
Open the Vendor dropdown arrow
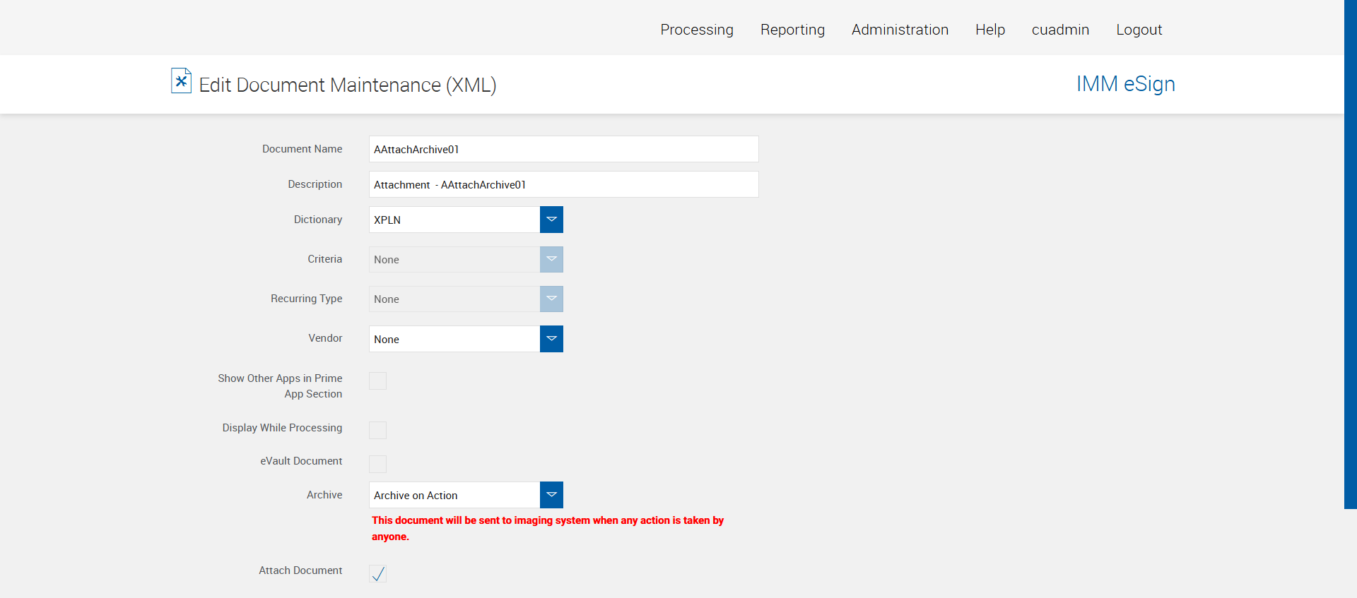point(551,339)
